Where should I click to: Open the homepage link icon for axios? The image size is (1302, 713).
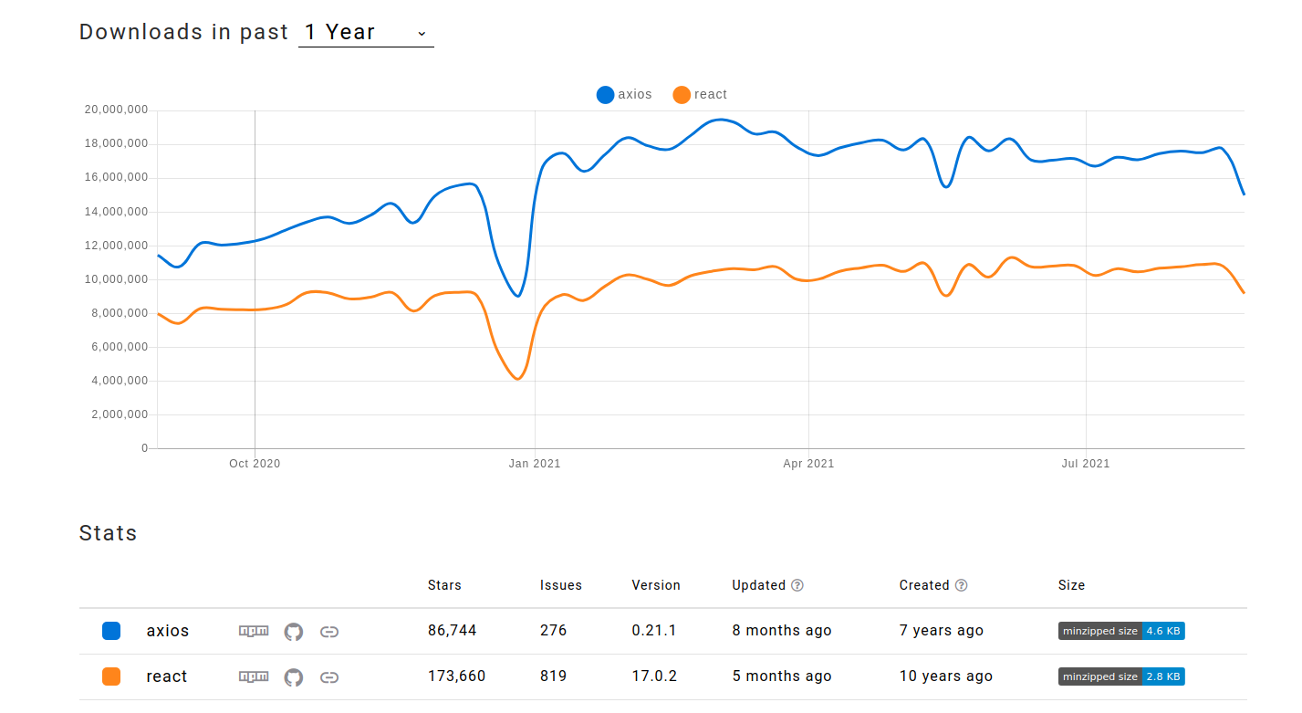click(x=330, y=631)
